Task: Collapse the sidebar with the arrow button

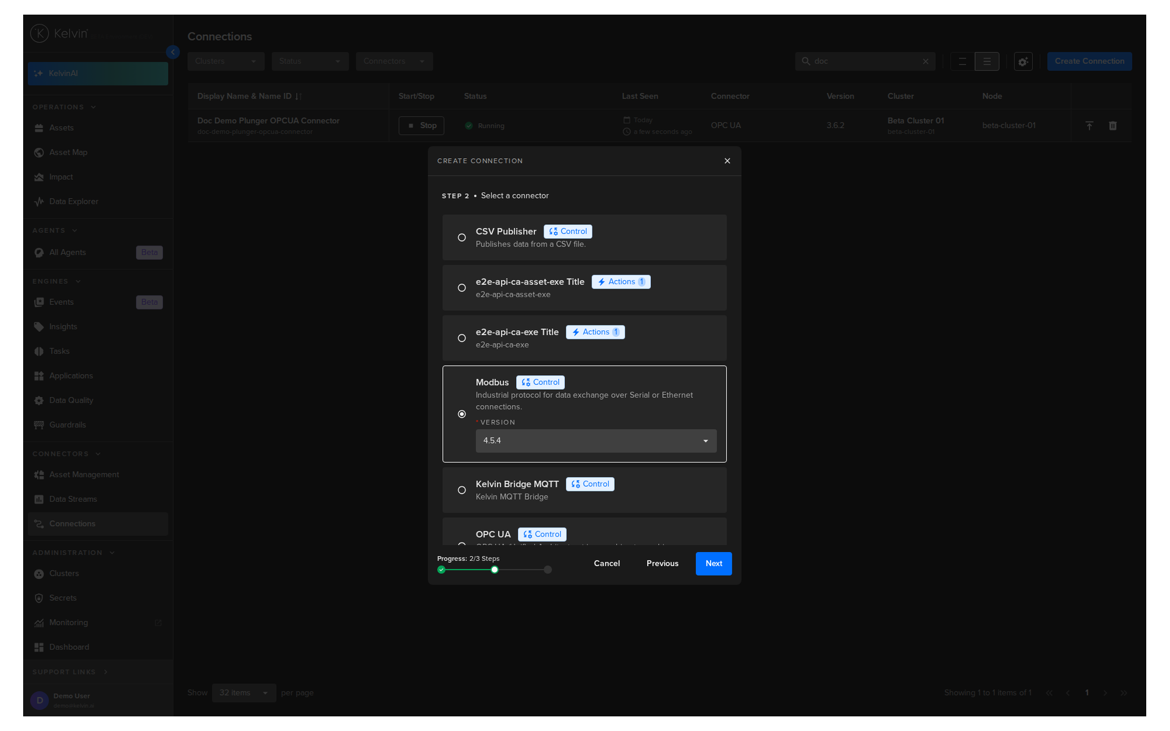Action: pos(173,52)
